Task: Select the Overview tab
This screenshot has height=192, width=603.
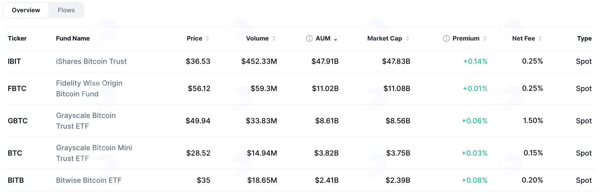Action: [x=26, y=10]
